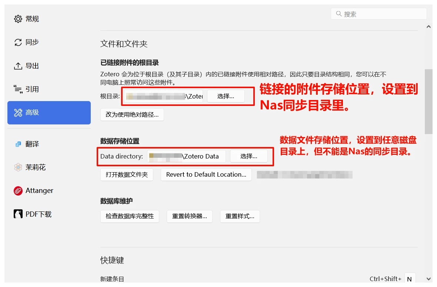437x287 pixels.
Task: Click the quote icon beside 引用
Action: tap(18, 89)
